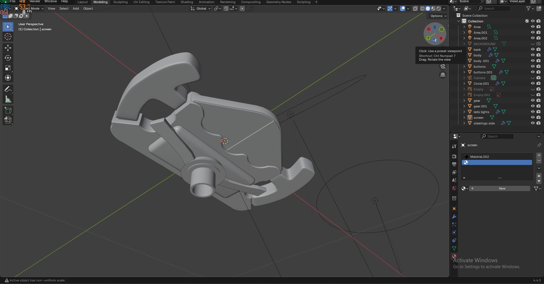Screen dimensions: 544x284
Task: Open the Global transform orientation dropdown
Action: point(201,9)
